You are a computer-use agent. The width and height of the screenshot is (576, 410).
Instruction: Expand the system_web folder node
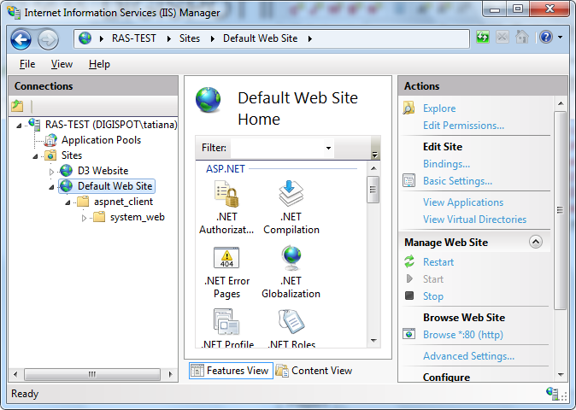(x=84, y=218)
